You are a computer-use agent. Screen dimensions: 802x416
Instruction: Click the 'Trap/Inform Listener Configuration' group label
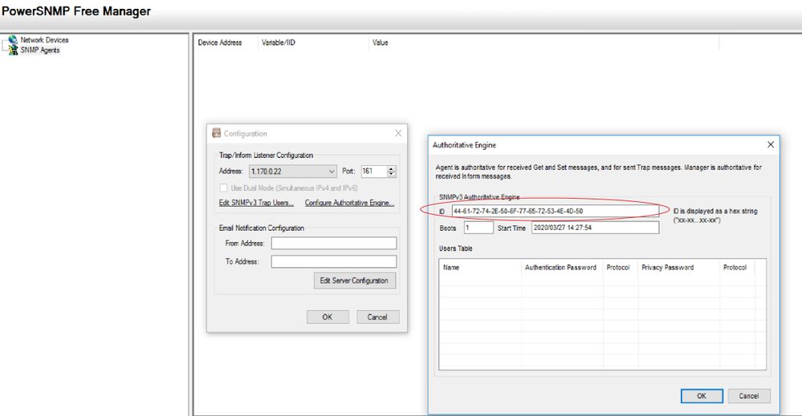[266, 155]
